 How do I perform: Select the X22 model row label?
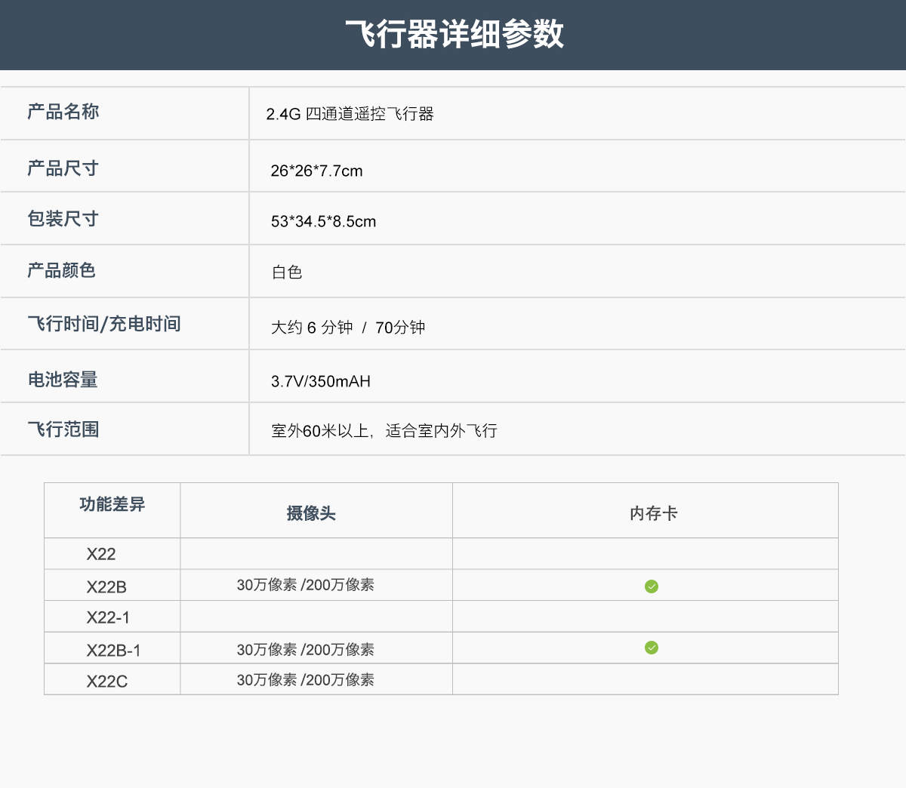101,554
